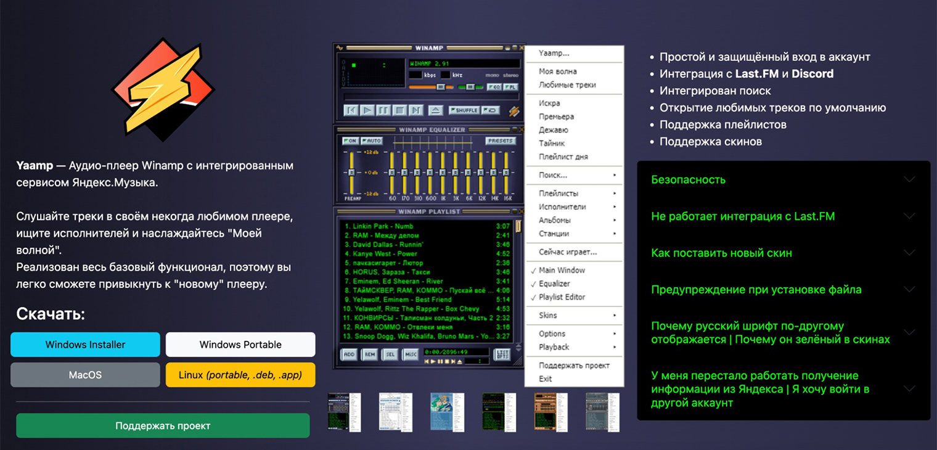Click Сейчас играет... menu item
The width and height of the screenshot is (937, 450).
[x=574, y=252]
